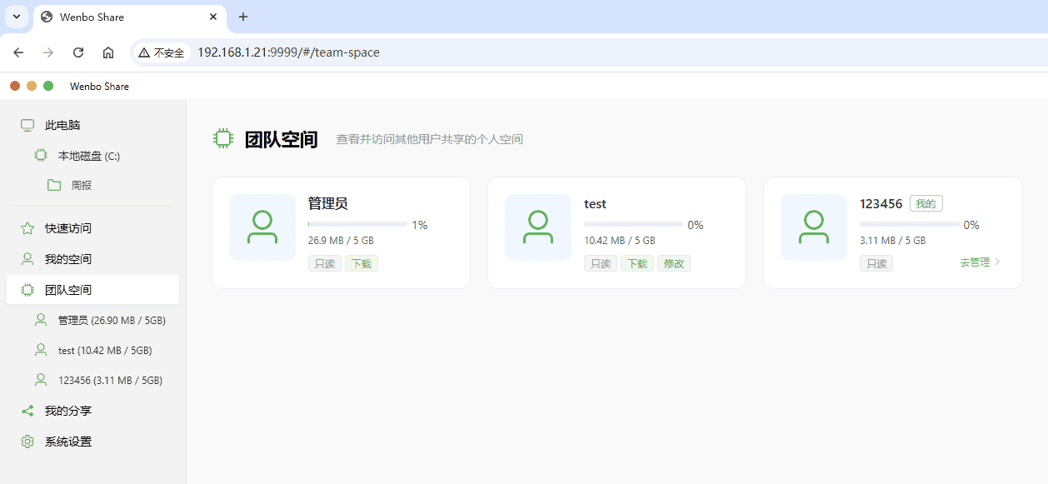Click the 系统设置 gear icon
The width and height of the screenshot is (1048, 484).
27,442
